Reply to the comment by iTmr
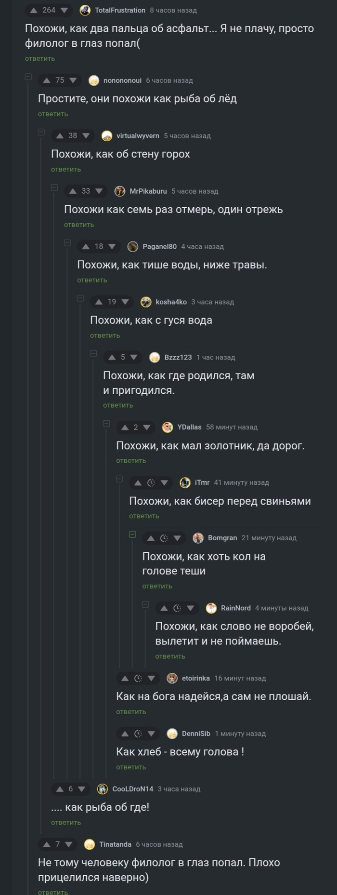The height and width of the screenshot is (895, 337). [144, 516]
